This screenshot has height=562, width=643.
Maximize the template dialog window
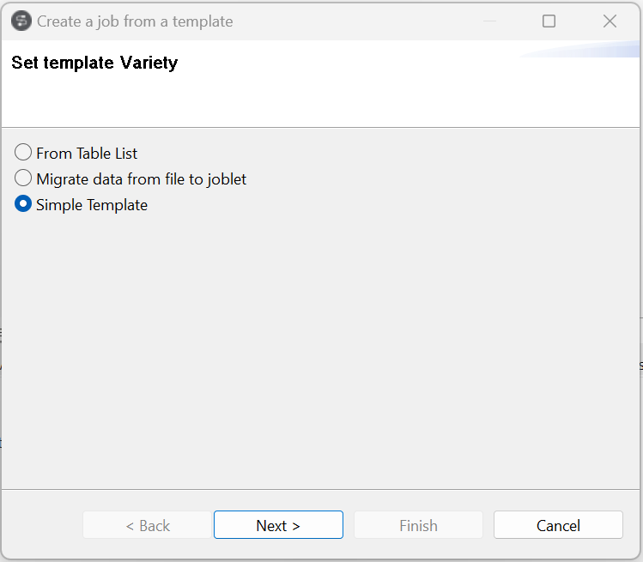[549, 21]
